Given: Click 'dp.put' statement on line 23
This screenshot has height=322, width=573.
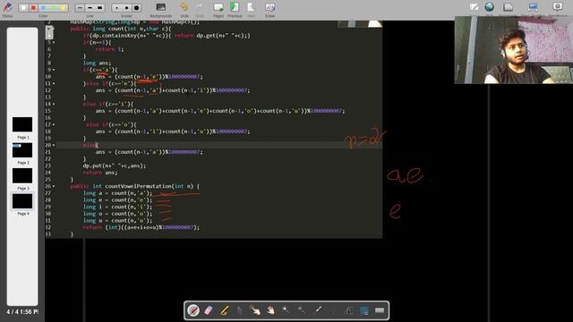Looking at the screenshot, I should click(x=115, y=165).
